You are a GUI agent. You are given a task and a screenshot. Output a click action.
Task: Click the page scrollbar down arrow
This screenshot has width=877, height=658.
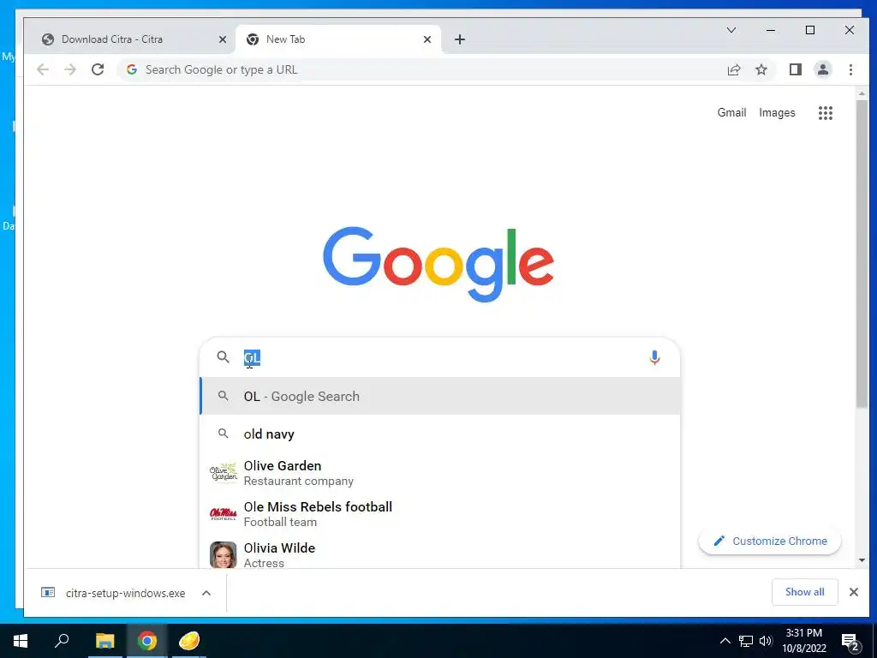[862, 560]
